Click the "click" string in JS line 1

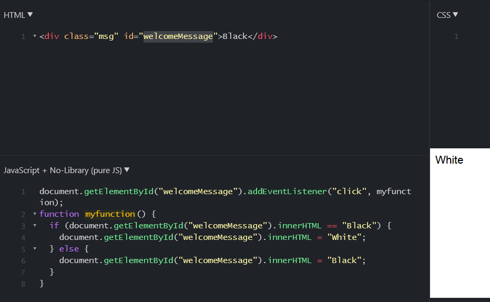point(349,192)
